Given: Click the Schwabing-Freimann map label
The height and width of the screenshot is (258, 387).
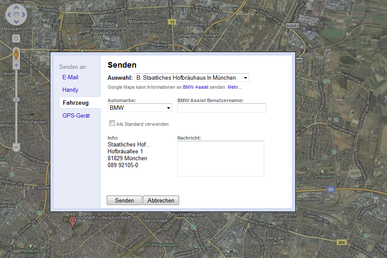Looking at the screenshot, I should coord(198,36).
